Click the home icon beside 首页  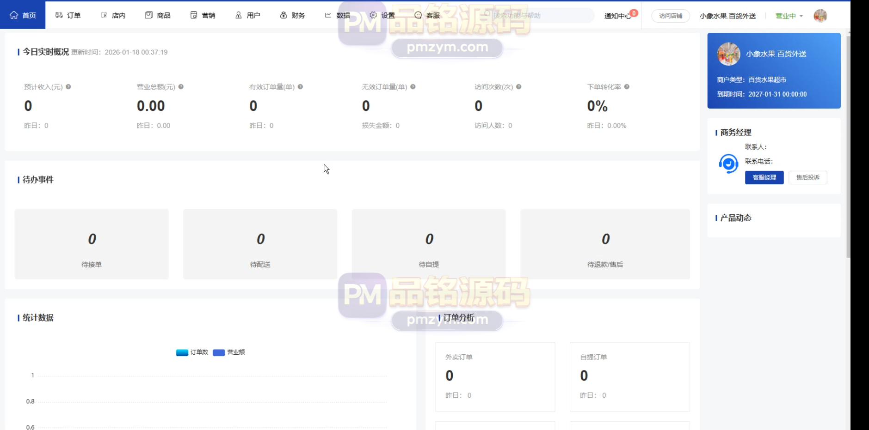coord(14,15)
